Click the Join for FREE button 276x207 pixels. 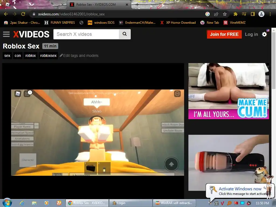(224, 34)
